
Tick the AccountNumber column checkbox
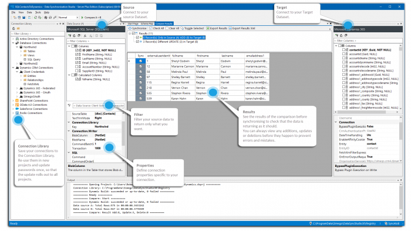click(x=77, y=67)
